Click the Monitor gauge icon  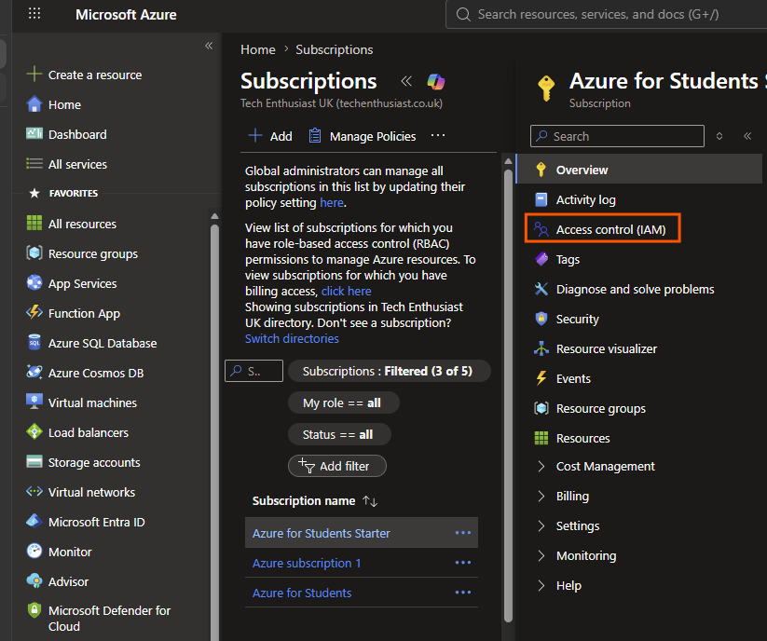(x=34, y=552)
